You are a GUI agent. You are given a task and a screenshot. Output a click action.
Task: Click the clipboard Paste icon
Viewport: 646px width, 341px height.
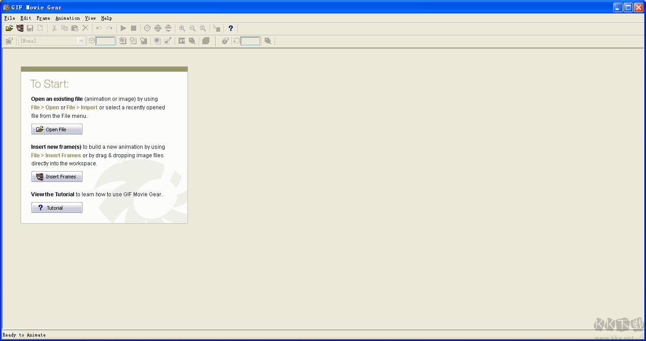[x=75, y=28]
